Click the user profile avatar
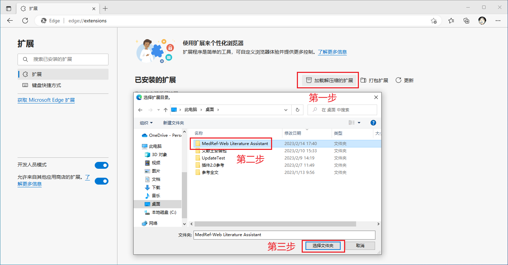 point(482,21)
